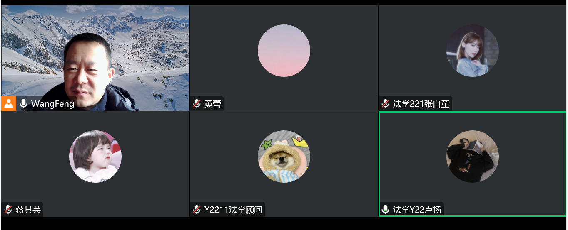Select the 蒋其芸 name label
Viewport: 568px width, 230px height.
coord(28,210)
